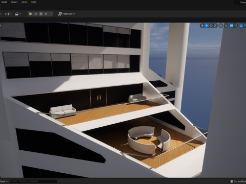Activate the Translate (move) gizmo tool
Screen dimensions: 246x184
[207, 26]
